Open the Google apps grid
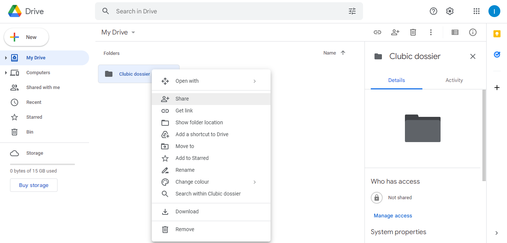The image size is (507, 243). coord(477,11)
